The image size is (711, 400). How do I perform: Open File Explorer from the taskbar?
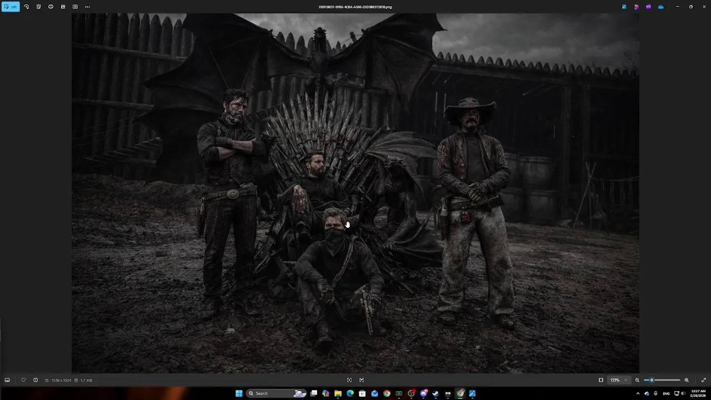[x=338, y=393]
